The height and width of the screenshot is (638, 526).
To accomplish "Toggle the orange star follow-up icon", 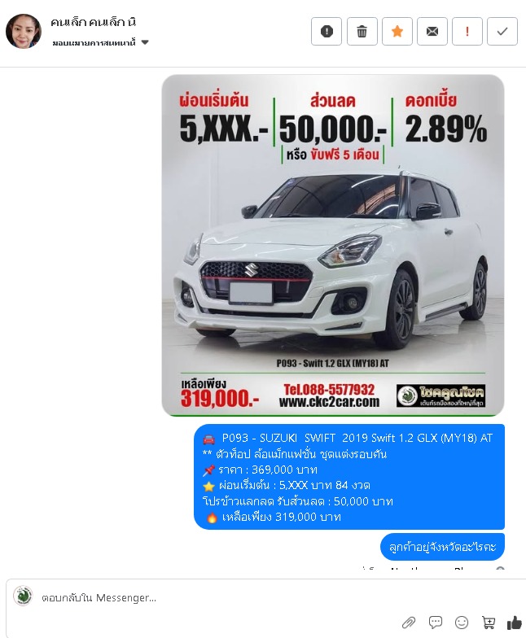I will (397, 31).
